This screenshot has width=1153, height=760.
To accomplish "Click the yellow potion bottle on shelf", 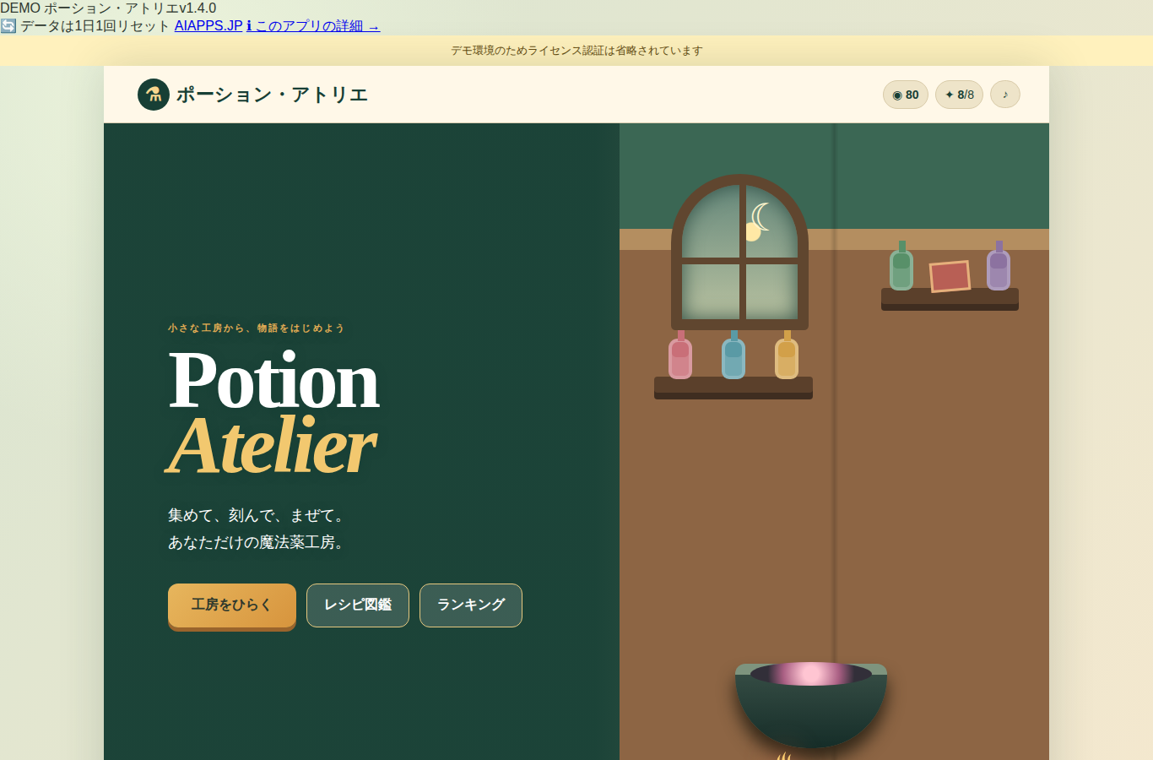I will 787,355.
